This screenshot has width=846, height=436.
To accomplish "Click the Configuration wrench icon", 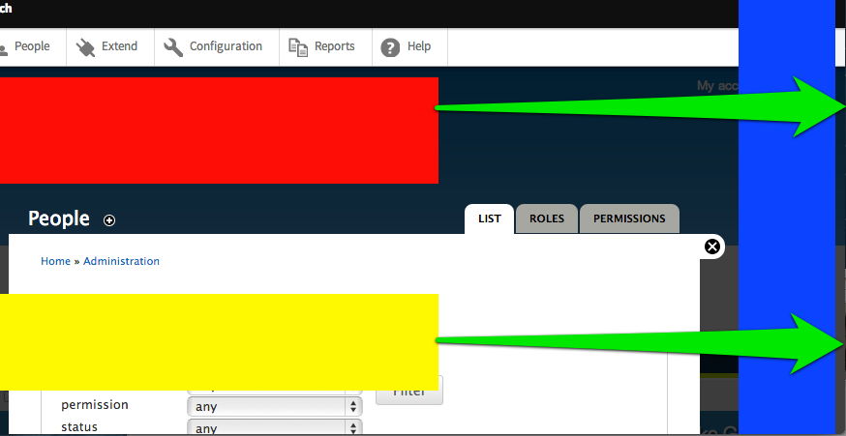I will point(173,47).
